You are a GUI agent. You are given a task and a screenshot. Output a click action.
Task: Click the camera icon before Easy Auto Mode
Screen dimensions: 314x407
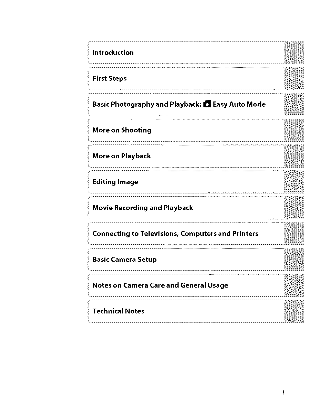click(x=207, y=104)
